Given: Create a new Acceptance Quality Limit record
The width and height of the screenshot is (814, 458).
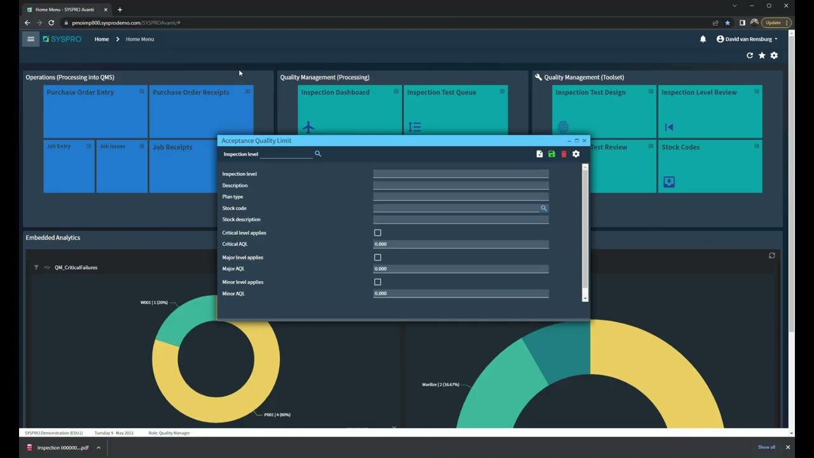Looking at the screenshot, I should point(539,154).
